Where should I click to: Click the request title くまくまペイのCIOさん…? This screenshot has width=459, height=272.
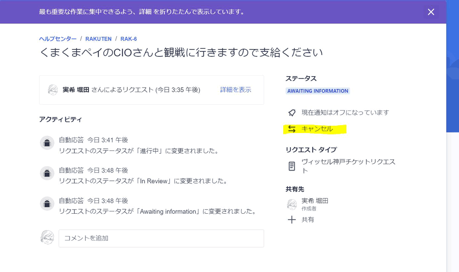181,53
